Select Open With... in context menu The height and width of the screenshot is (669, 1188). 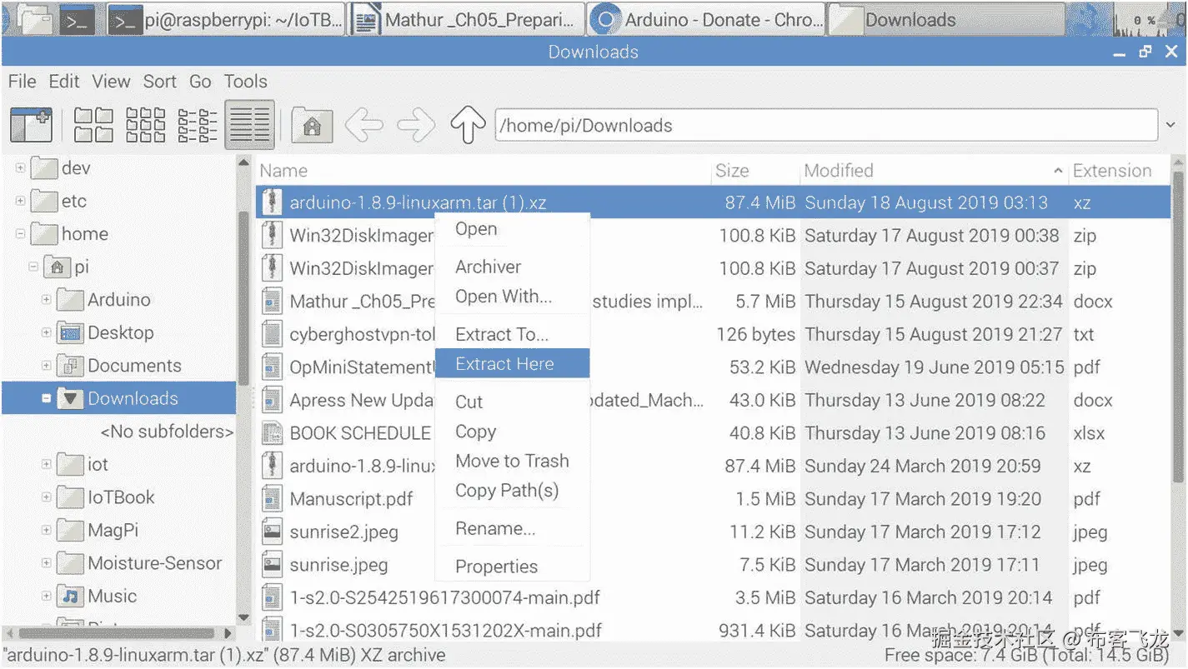click(513, 297)
